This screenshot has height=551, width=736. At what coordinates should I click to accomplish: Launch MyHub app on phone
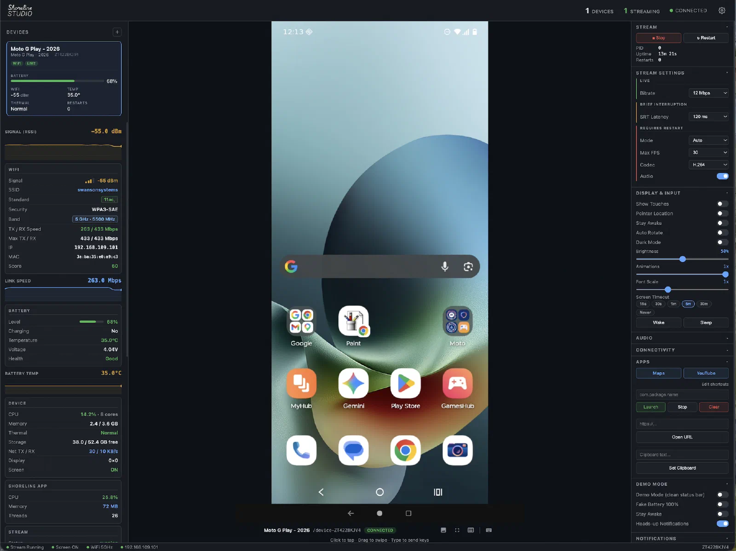[x=301, y=383]
